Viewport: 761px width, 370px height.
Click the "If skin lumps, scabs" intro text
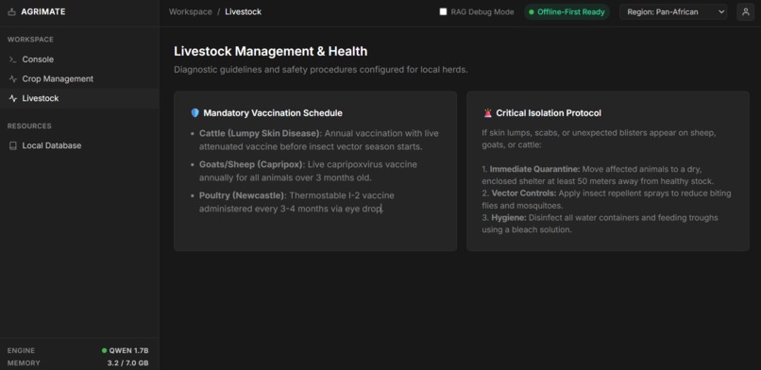pyautogui.click(x=599, y=139)
